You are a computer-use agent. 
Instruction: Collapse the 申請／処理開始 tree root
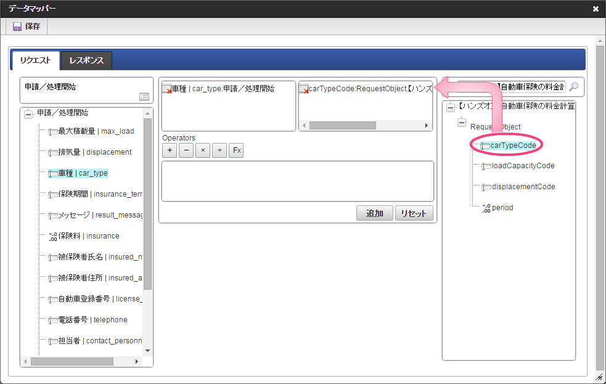click(28, 114)
